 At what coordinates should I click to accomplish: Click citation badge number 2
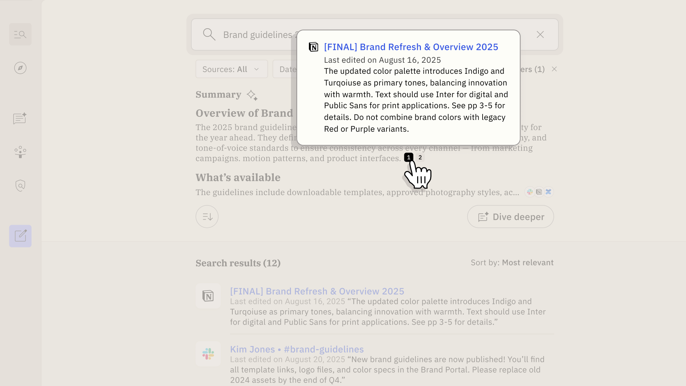pyautogui.click(x=420, y=158)
